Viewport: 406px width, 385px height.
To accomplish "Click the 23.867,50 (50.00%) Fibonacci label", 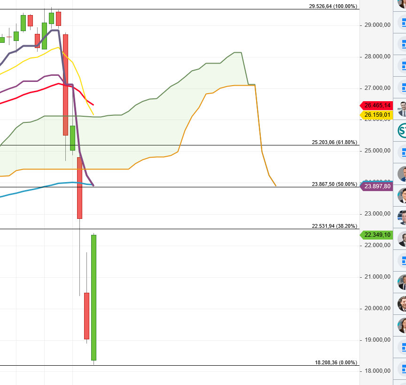I will tap(334, 184).
